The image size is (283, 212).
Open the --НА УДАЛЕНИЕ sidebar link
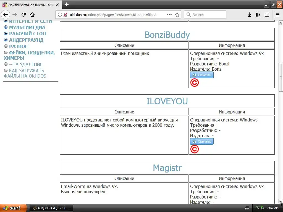[26, 64]
